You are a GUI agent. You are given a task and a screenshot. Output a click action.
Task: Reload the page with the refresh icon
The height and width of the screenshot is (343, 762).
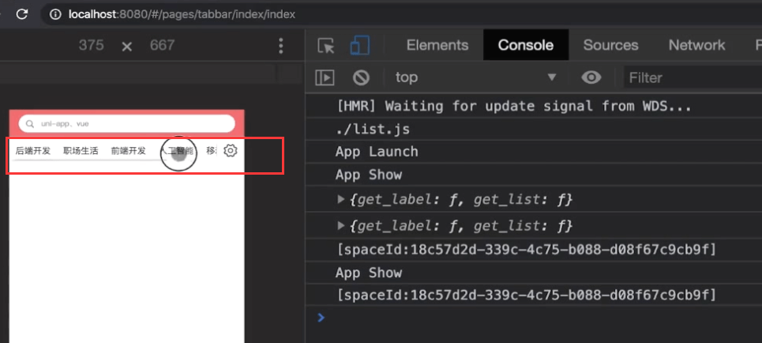click(22, 14)
